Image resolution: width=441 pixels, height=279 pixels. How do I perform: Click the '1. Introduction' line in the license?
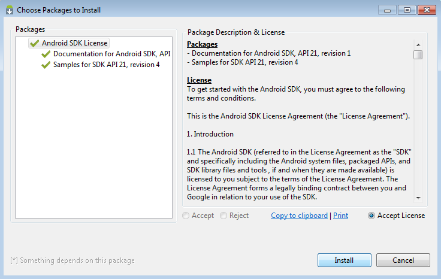point(210,134)
